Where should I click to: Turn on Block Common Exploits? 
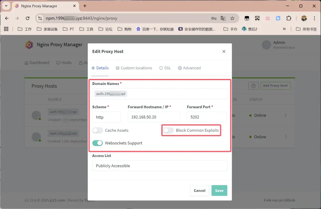pyautogui.click(x=169, y=130)
